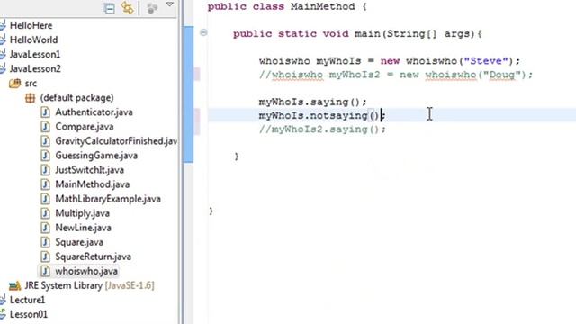This screenshot has width=576, height=324.
Task: Click the "static" keyword
Action: tap(297, 34)
